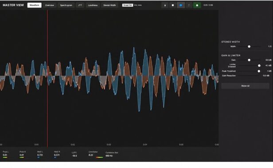Open the Spectrogram tab

coord(66,5)
